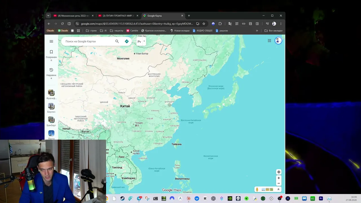Open directions with the blue arrow icon
This screenshot has width=361, height=203.
click(x=127, y=41)
